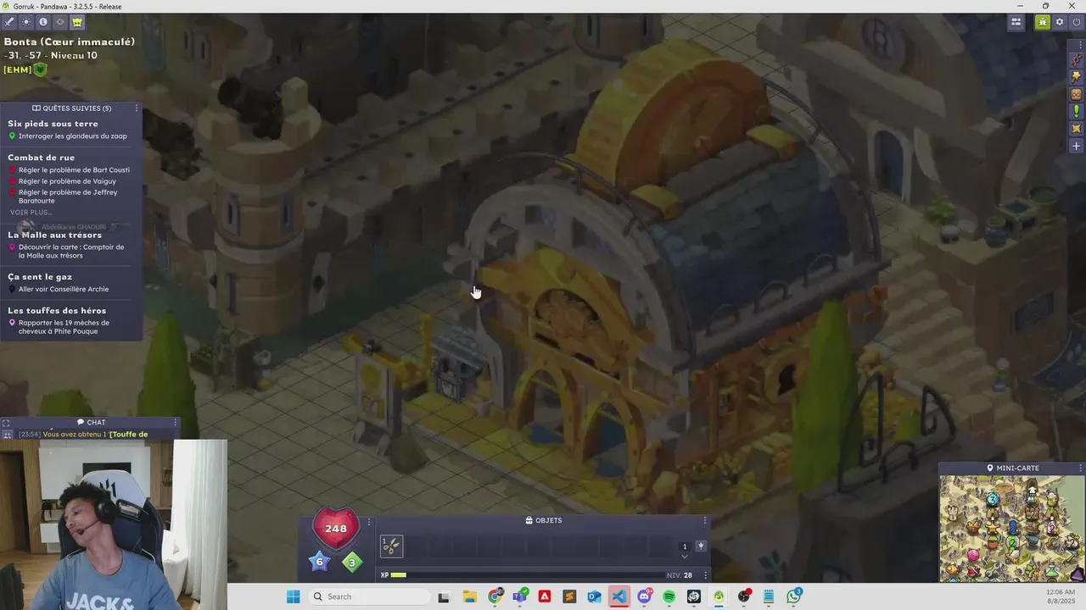Open the Mini-carte options menu
1086x610 pixels.
point(1080,468)
